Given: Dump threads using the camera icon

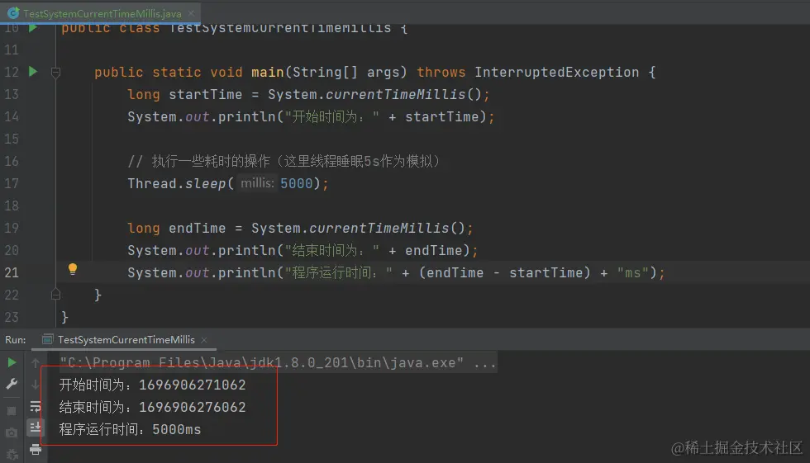Looking at the screenshot, I should click(12, 432).
